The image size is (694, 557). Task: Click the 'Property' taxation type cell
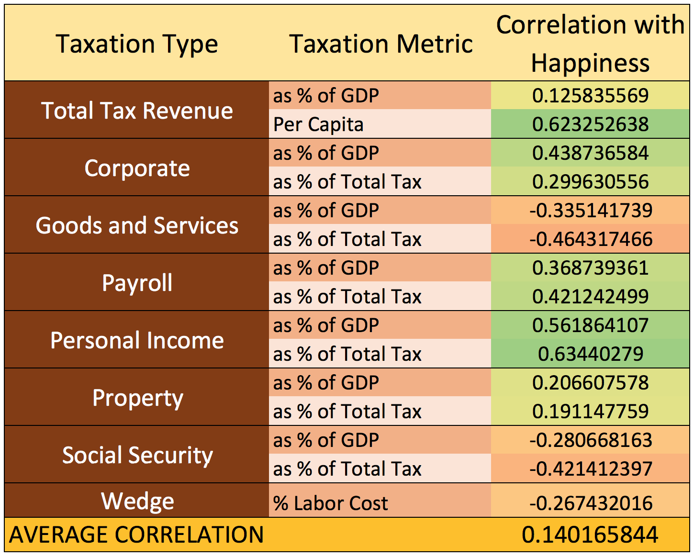[x=137, y=398]
